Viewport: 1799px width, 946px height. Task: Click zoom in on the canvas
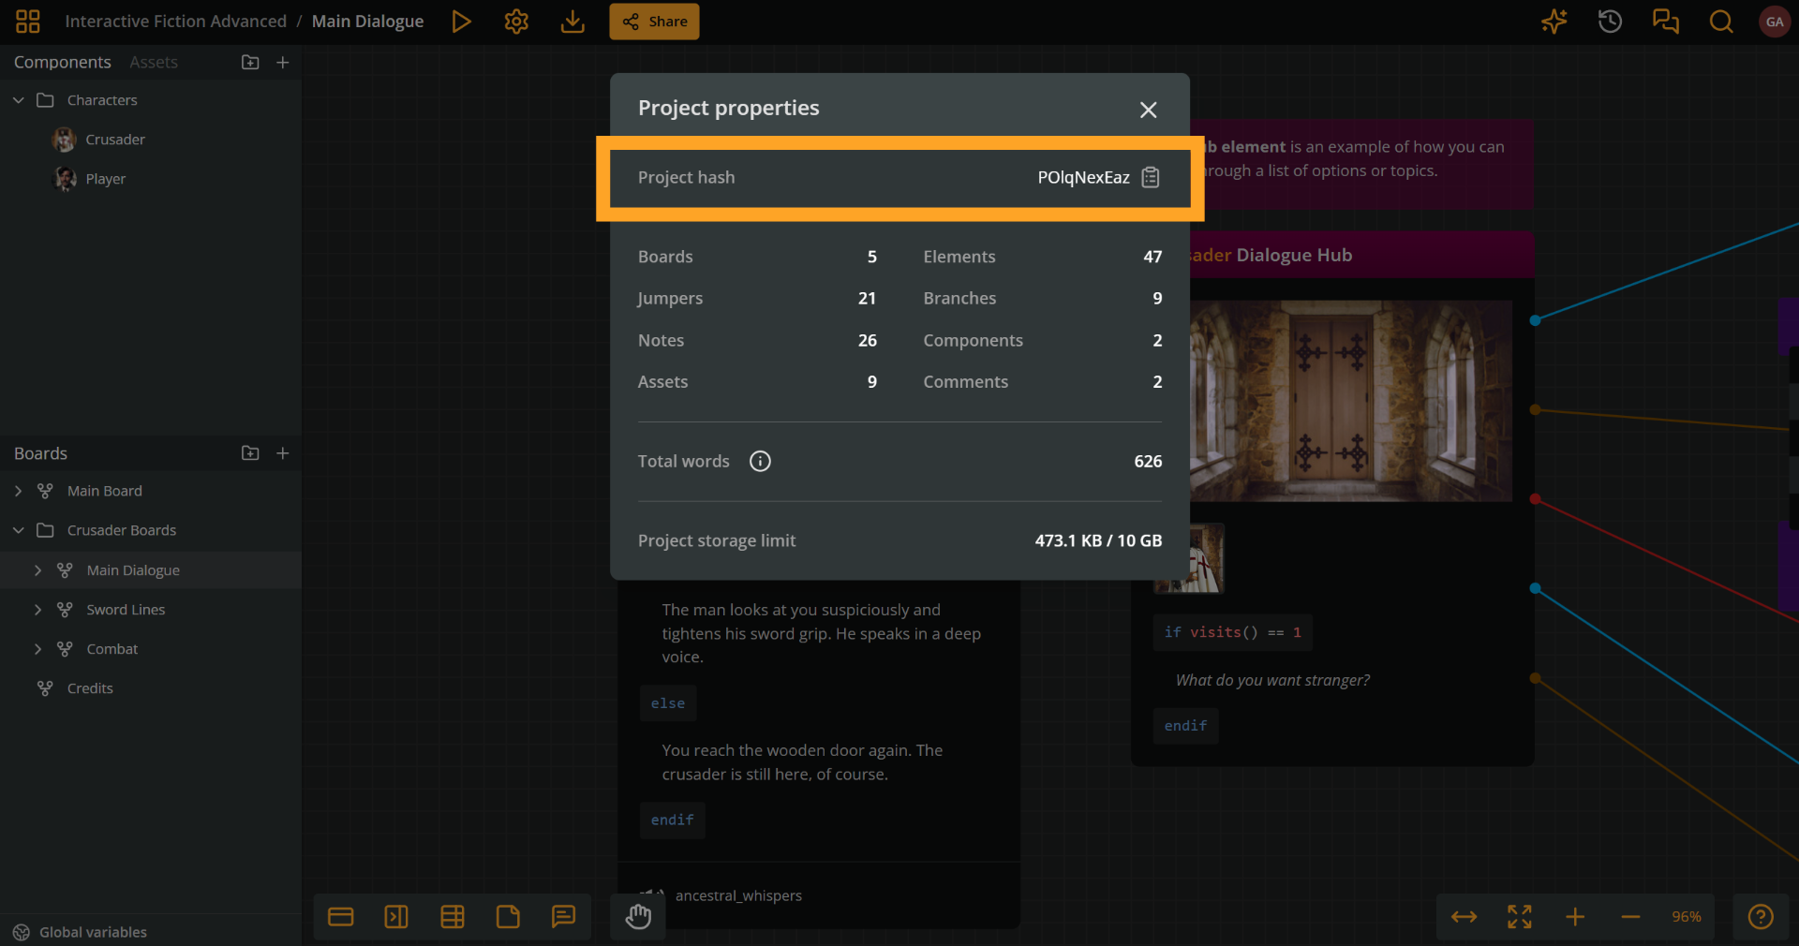coord(1575,917)
